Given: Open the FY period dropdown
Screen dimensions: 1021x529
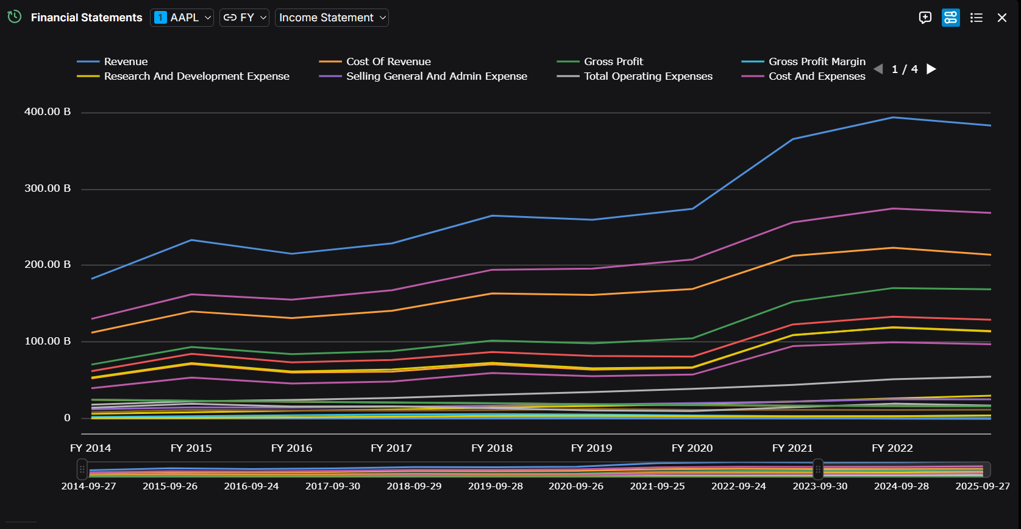Looking at the screenshot, I should click(x=244, y=18).
